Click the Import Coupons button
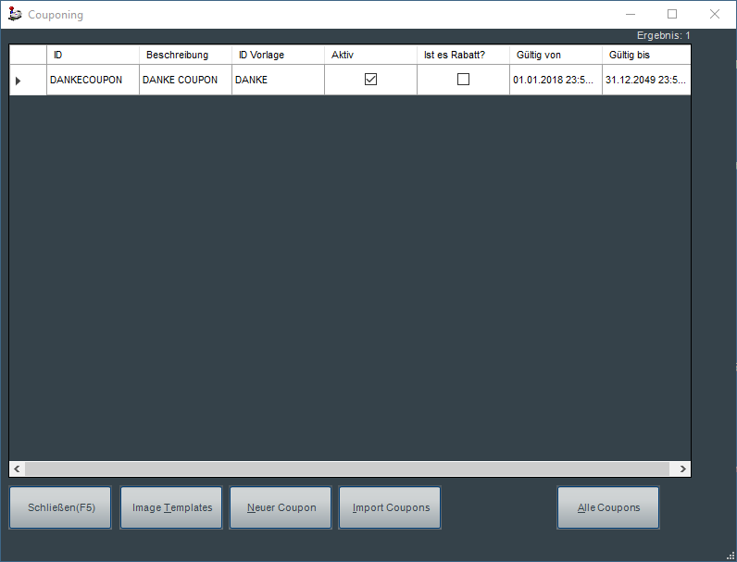The image size is (737, 562). click(x=390, y=507)
